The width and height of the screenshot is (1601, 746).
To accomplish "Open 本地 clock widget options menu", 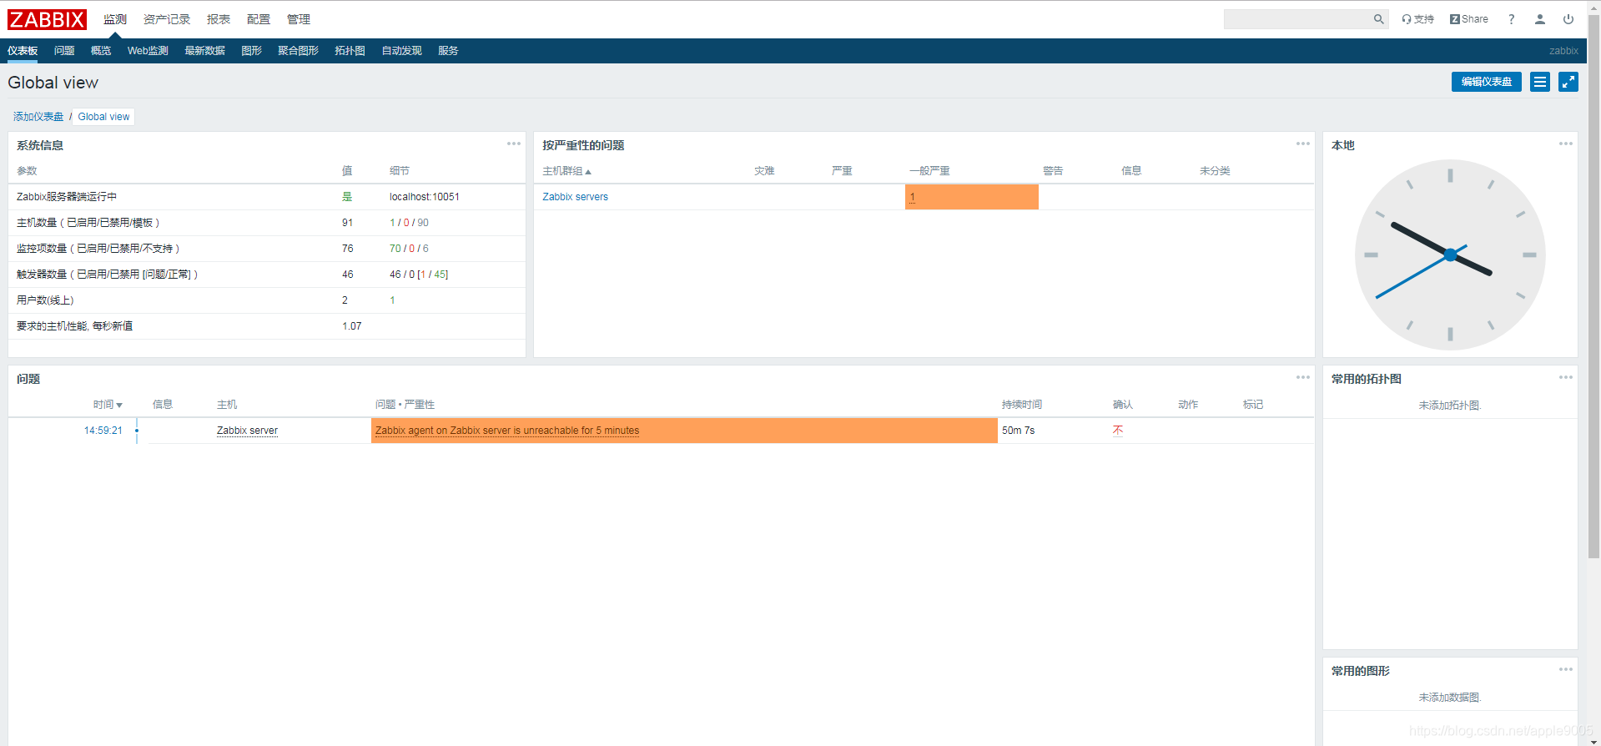I will coord(1566,144).
